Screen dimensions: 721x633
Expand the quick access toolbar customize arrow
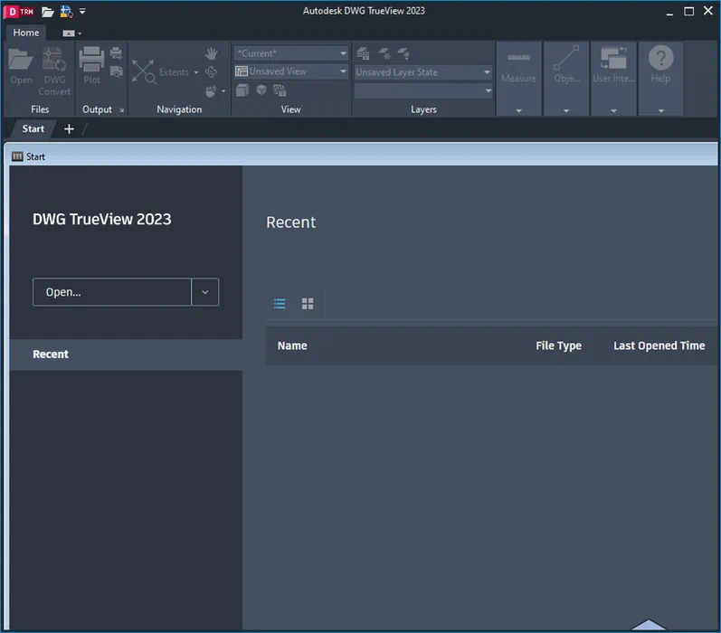[82, 11]
